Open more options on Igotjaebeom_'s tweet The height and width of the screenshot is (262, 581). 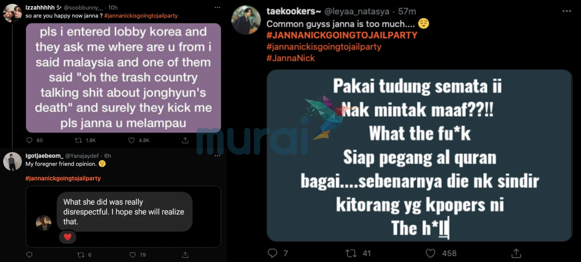click(x=217, y=156)
